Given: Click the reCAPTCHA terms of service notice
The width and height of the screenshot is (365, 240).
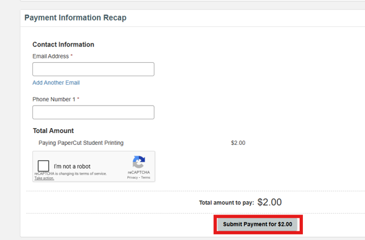Looking at the screenshot, I should click(x=71, y=173).
